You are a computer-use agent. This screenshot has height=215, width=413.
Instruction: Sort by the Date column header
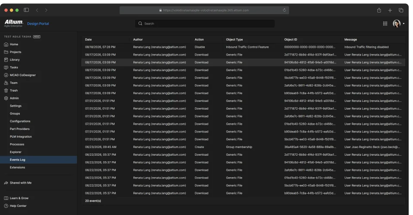pos(88,40)
